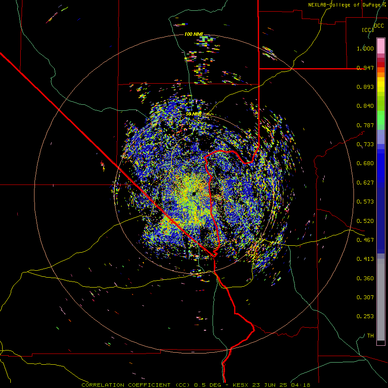This screenshot has height=388, width=388.
Task: Click the [CC] legend unit label
Action: pos(368,30)
